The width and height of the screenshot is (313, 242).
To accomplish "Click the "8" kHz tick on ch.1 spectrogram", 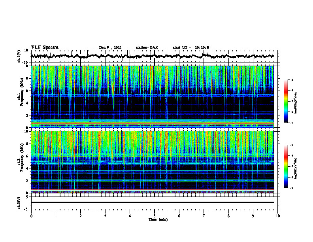I will 27,78.
